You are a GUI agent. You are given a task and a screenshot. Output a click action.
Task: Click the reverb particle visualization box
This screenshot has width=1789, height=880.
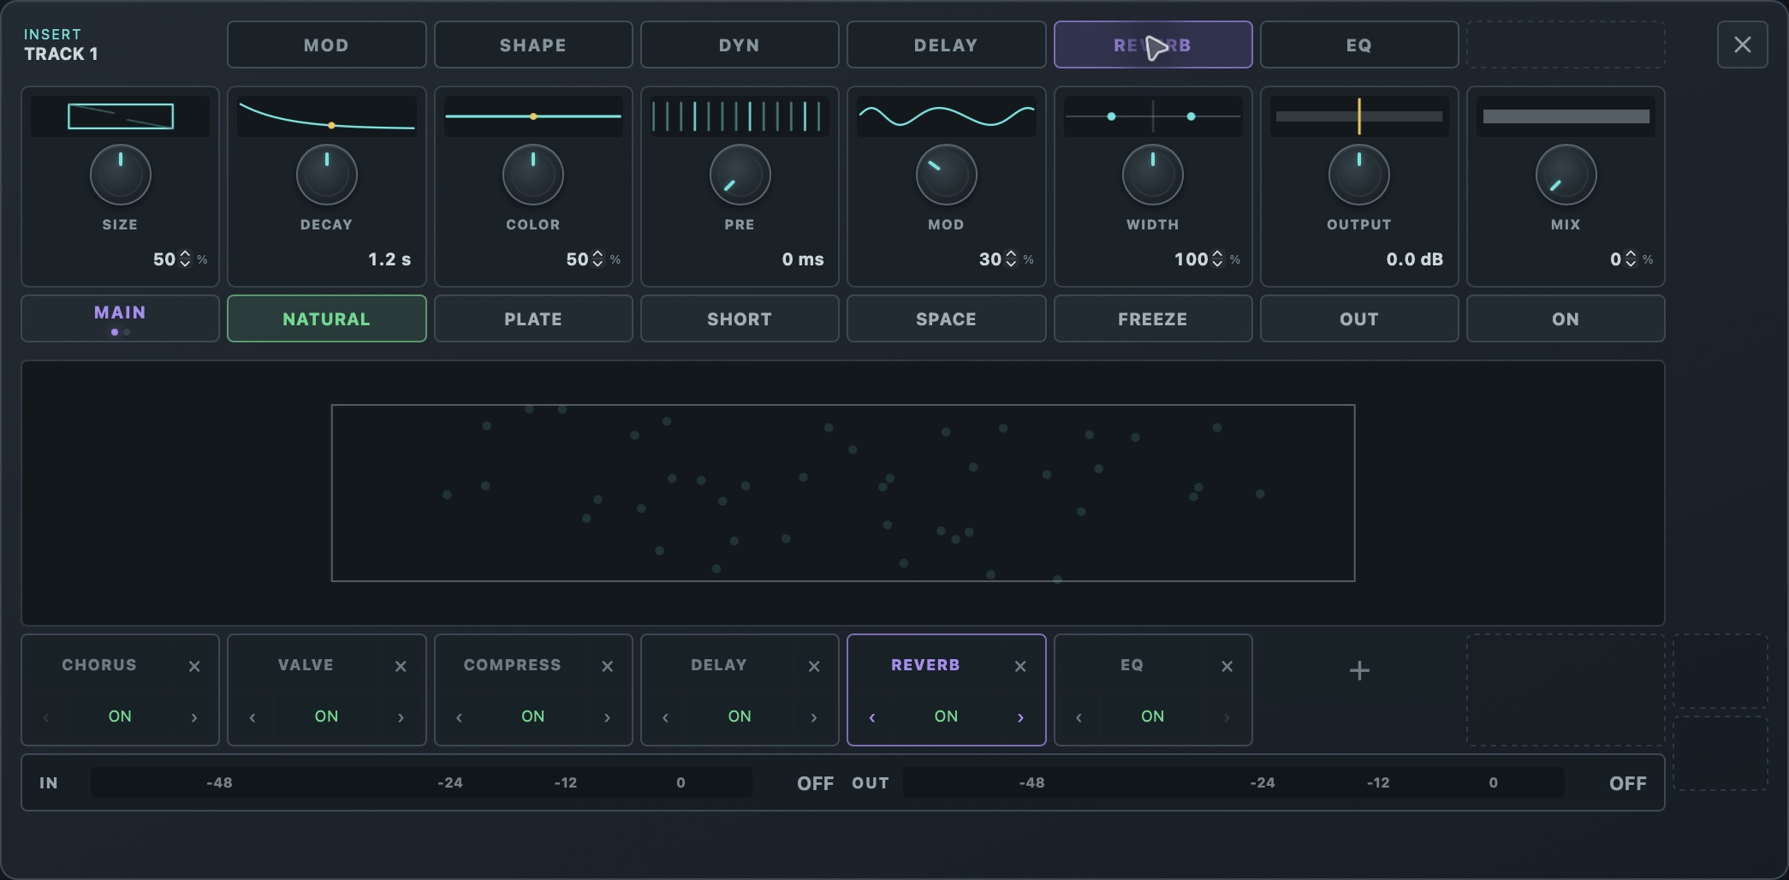pyautogui.click(x=843, y=493)
